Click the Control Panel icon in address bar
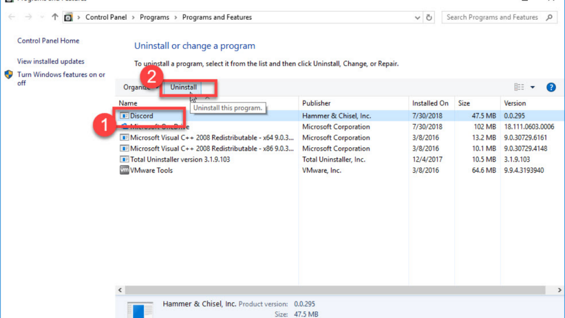 pyautogui.click(x=68, y=17)
